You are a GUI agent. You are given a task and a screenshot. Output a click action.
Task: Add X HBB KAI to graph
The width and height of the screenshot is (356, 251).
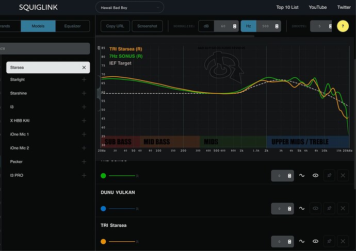pyautogui.click(x=84, y=121)
